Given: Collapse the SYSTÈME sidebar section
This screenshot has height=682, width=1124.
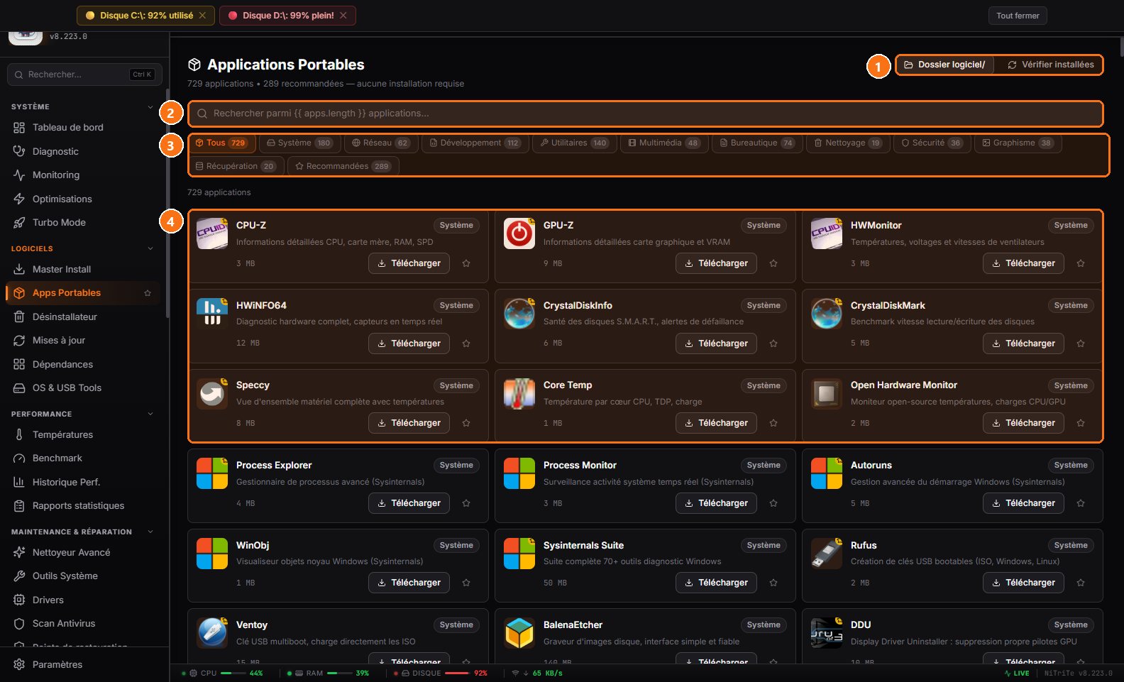Looking at the screenshot, I should 150,107.
